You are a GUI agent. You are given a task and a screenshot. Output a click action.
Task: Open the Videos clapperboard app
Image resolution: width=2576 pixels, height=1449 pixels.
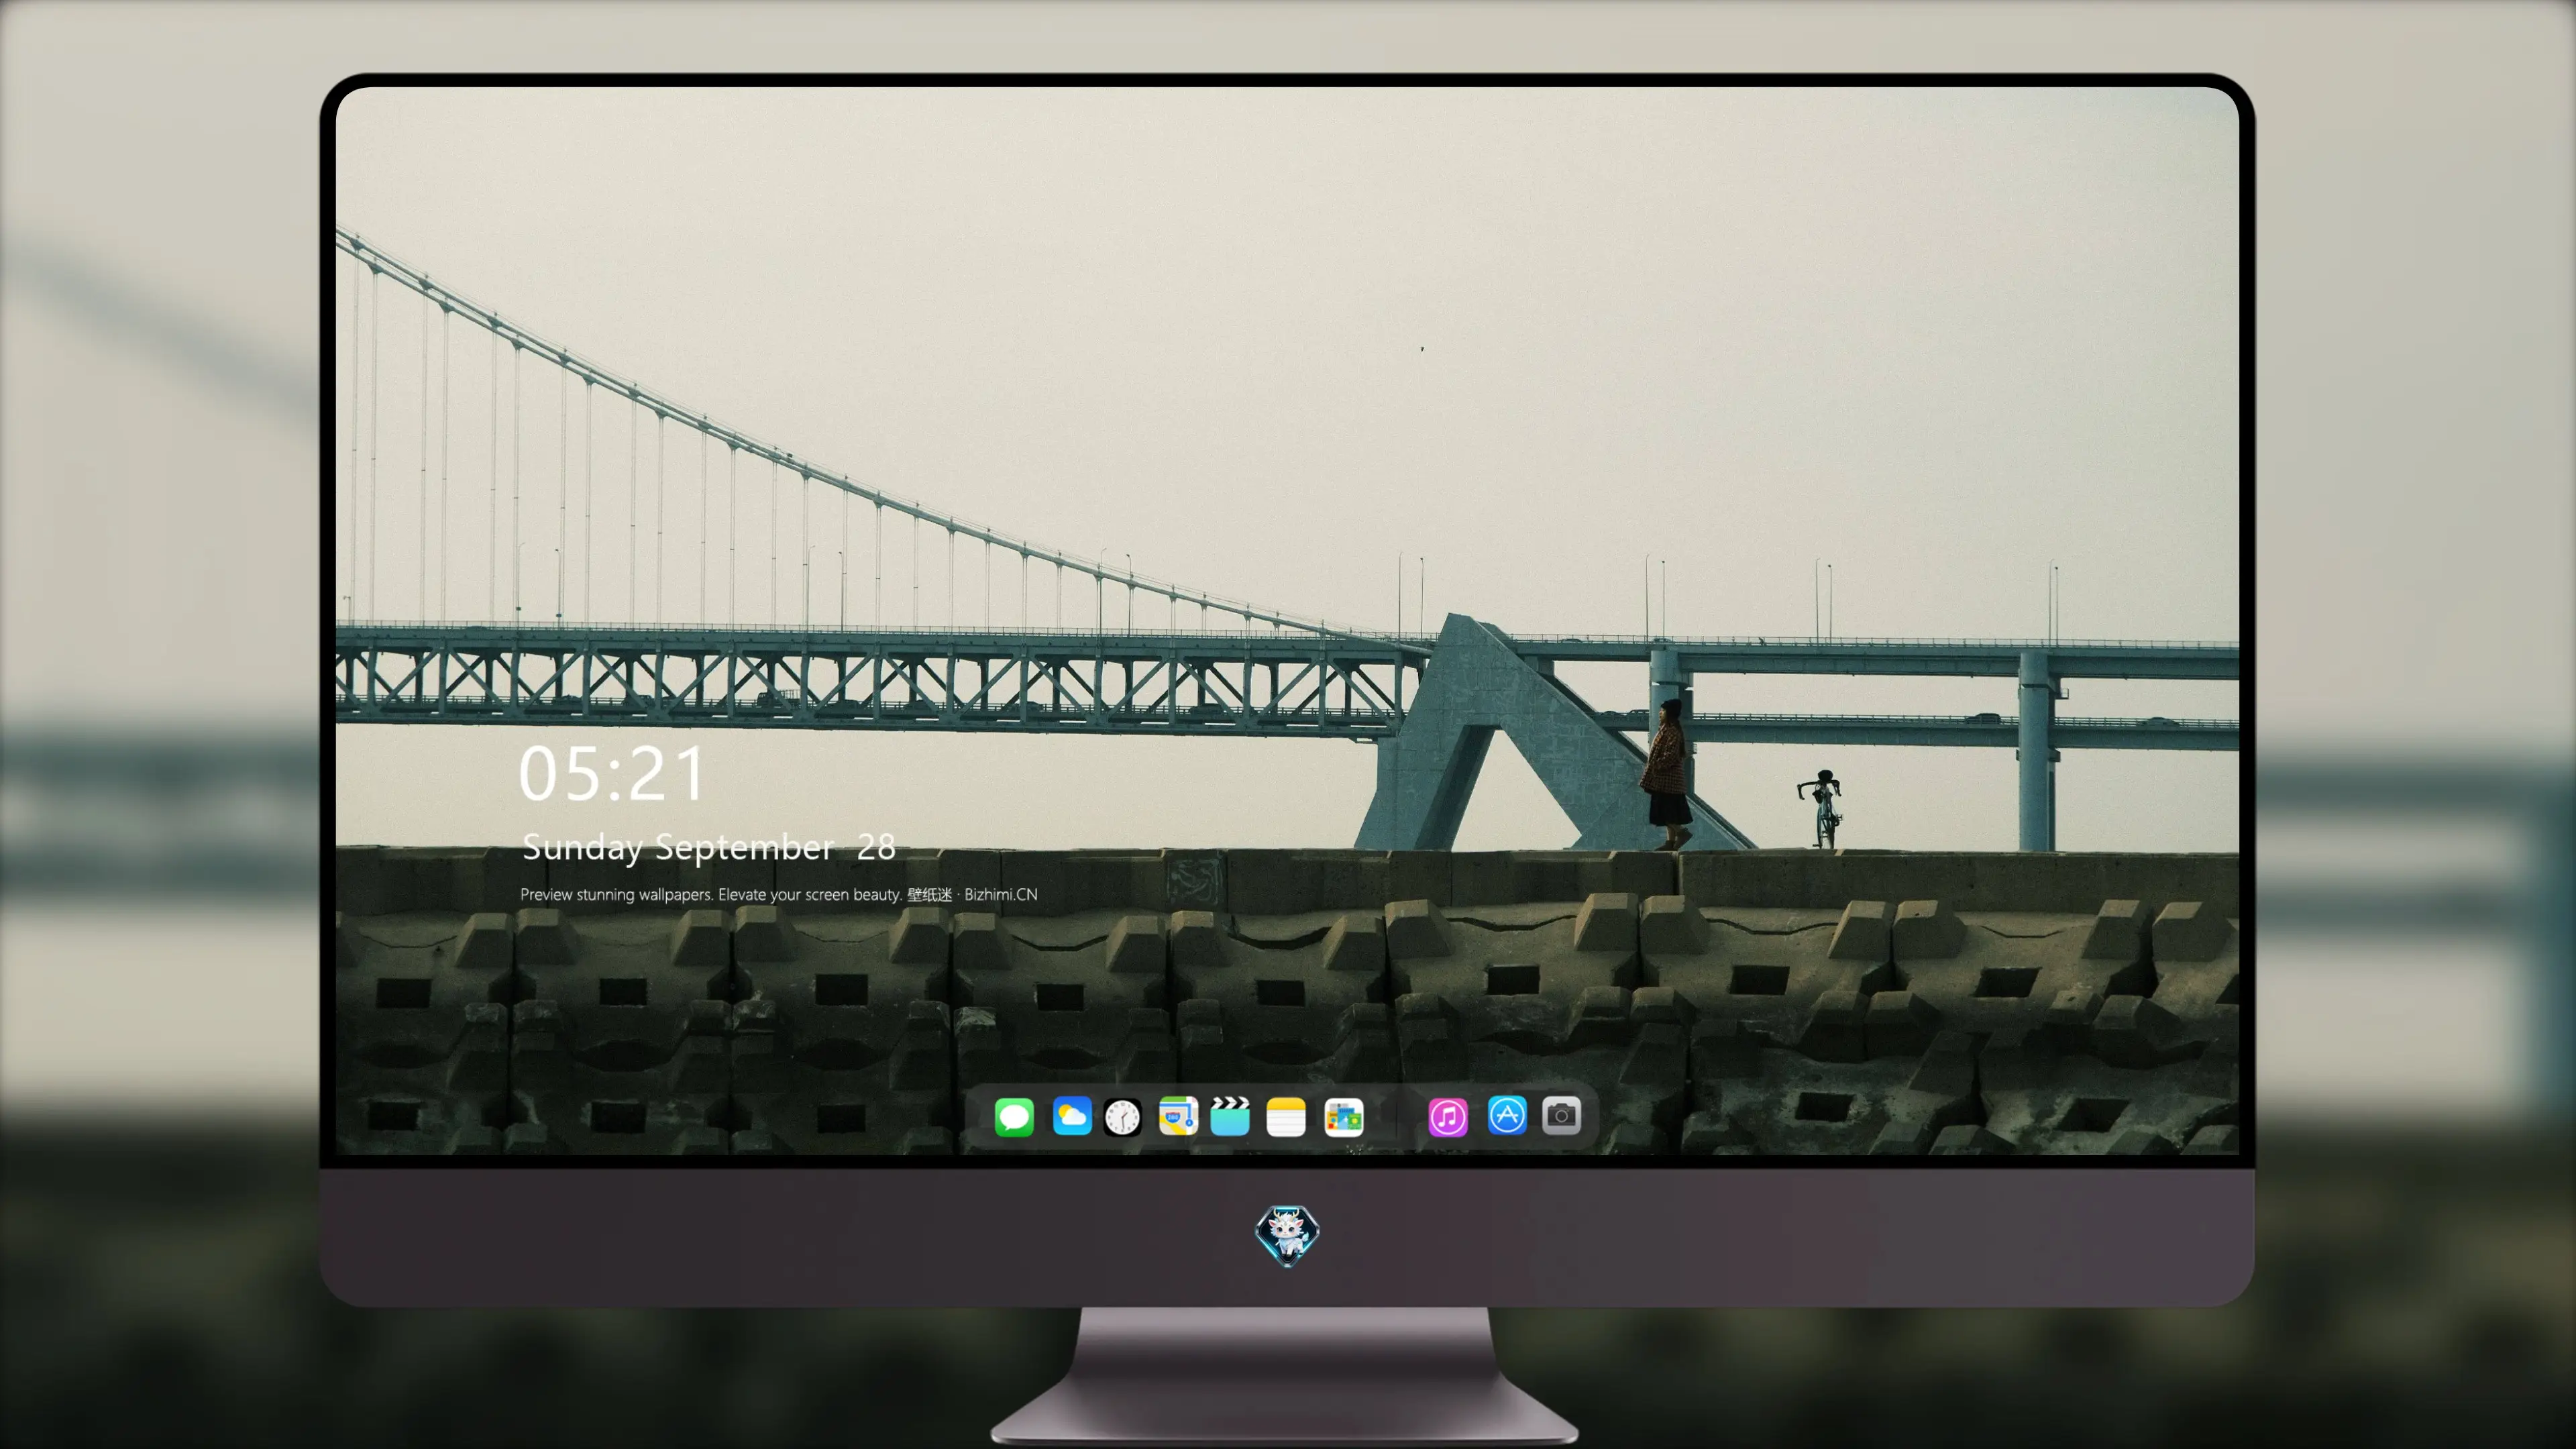(1230, 1116)
